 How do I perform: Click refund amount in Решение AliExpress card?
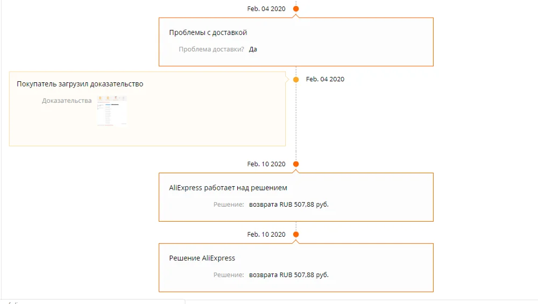[289, 275]
